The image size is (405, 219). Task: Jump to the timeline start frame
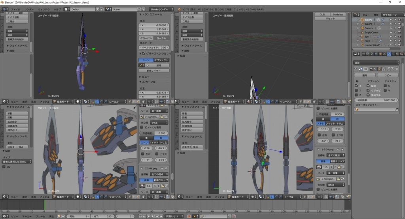point(140,216)
